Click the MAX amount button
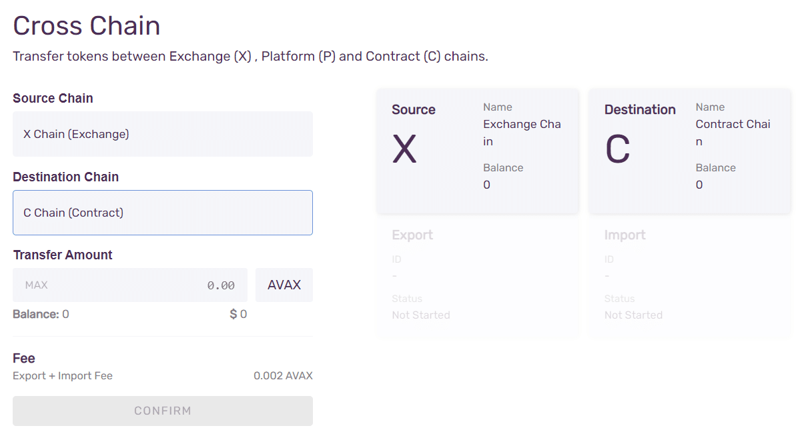Viewport: 804px width, 442px height. 37,285
